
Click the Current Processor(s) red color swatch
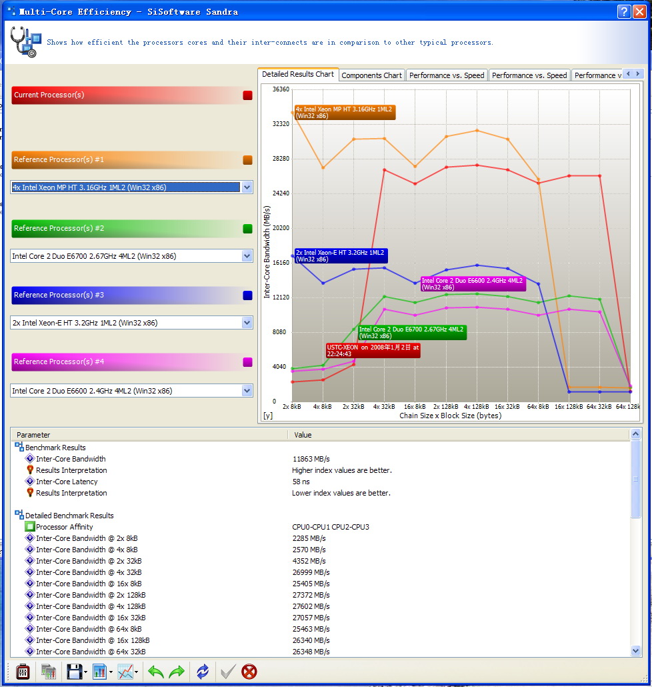247,95
